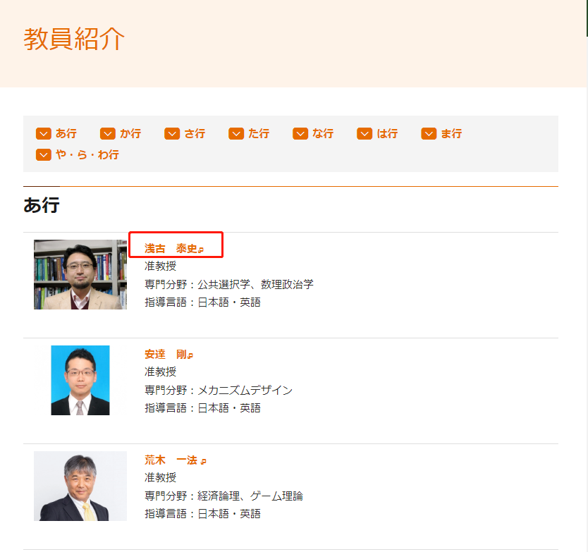Click the external link icon after 浅古 泰史

[201, 250]
